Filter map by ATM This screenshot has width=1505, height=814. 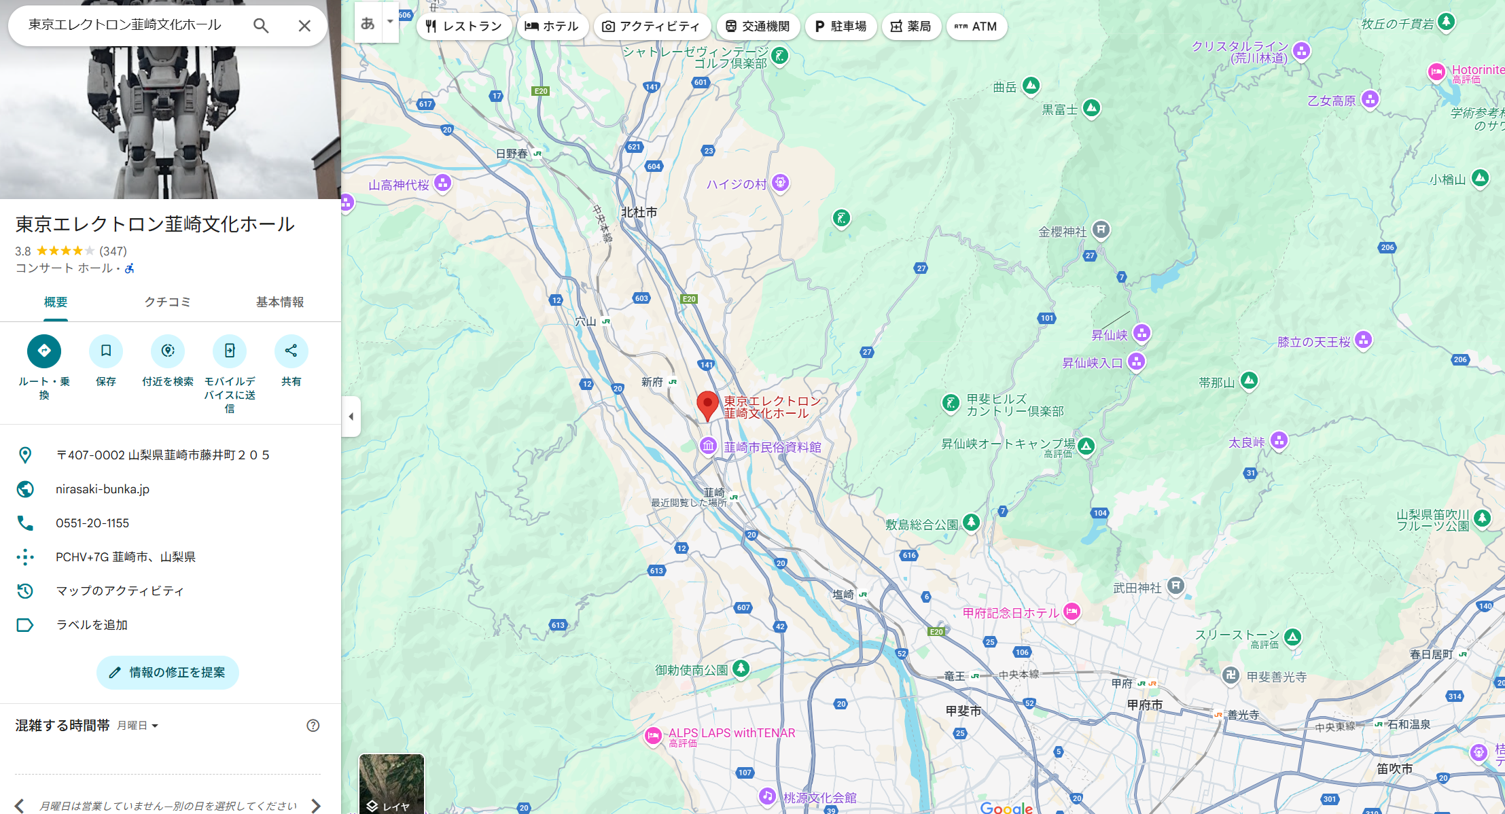pyautogui.click(x=976, y=26)
